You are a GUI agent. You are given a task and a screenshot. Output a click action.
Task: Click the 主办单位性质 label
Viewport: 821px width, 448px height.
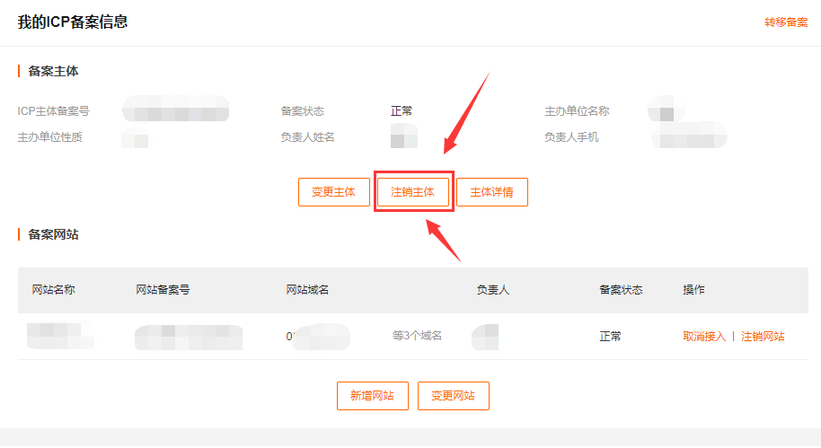[49, 137]
